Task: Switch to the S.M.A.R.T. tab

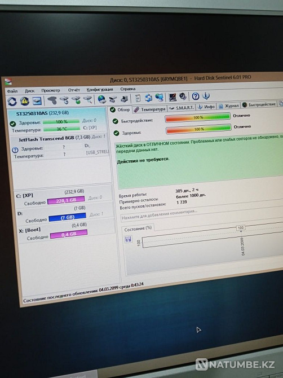Action: 182,108
